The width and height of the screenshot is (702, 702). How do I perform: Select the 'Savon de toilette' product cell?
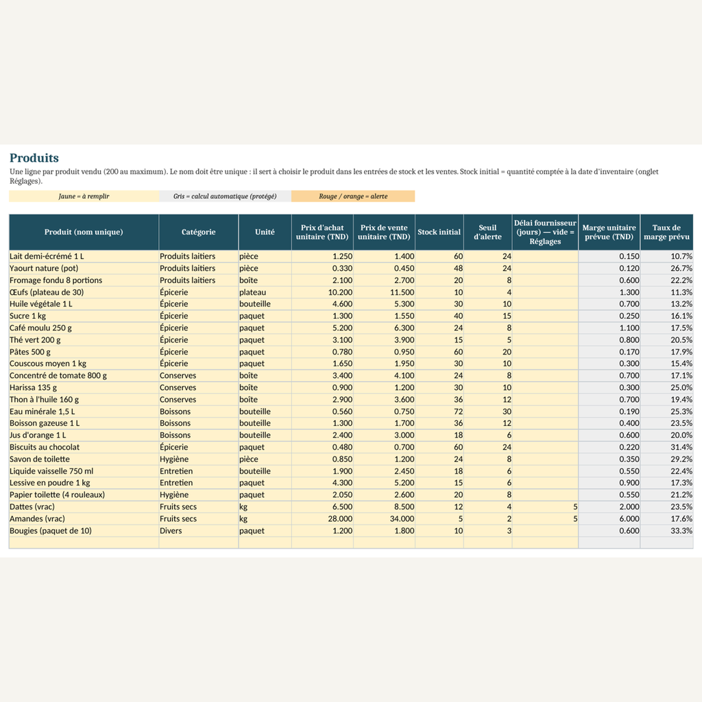[84, 459]
